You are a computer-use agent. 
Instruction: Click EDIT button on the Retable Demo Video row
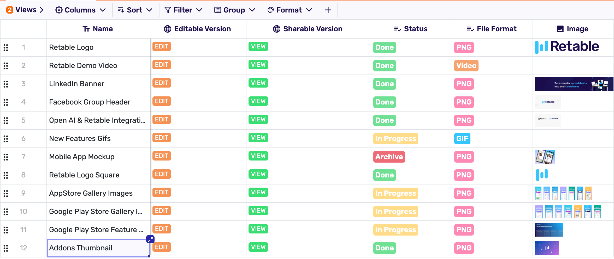(x=161, y=64)
